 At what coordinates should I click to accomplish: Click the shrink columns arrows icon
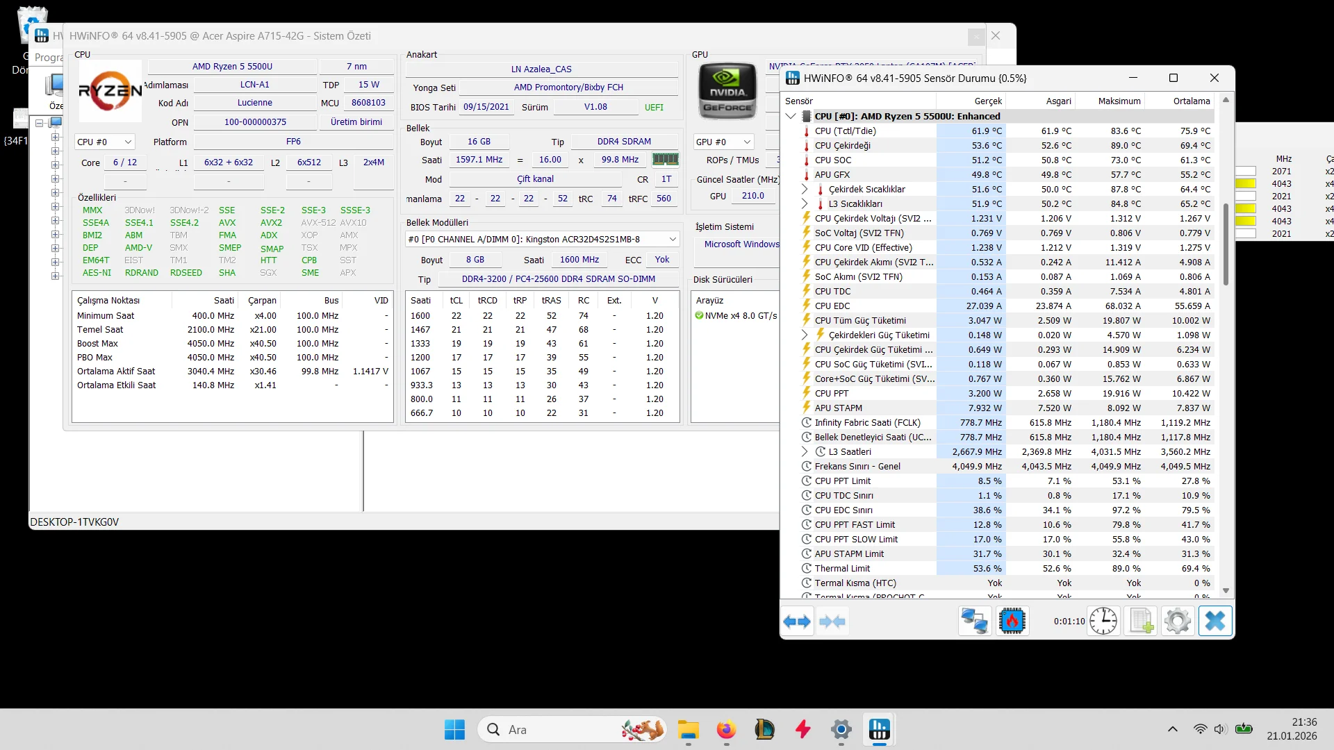pos(832,622)
